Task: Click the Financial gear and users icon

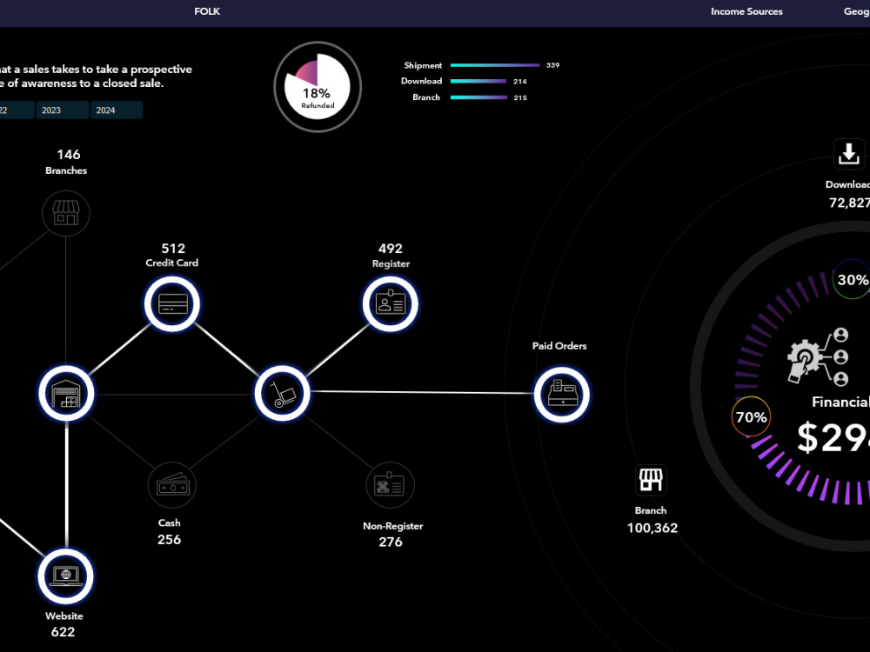Action: 819,356
